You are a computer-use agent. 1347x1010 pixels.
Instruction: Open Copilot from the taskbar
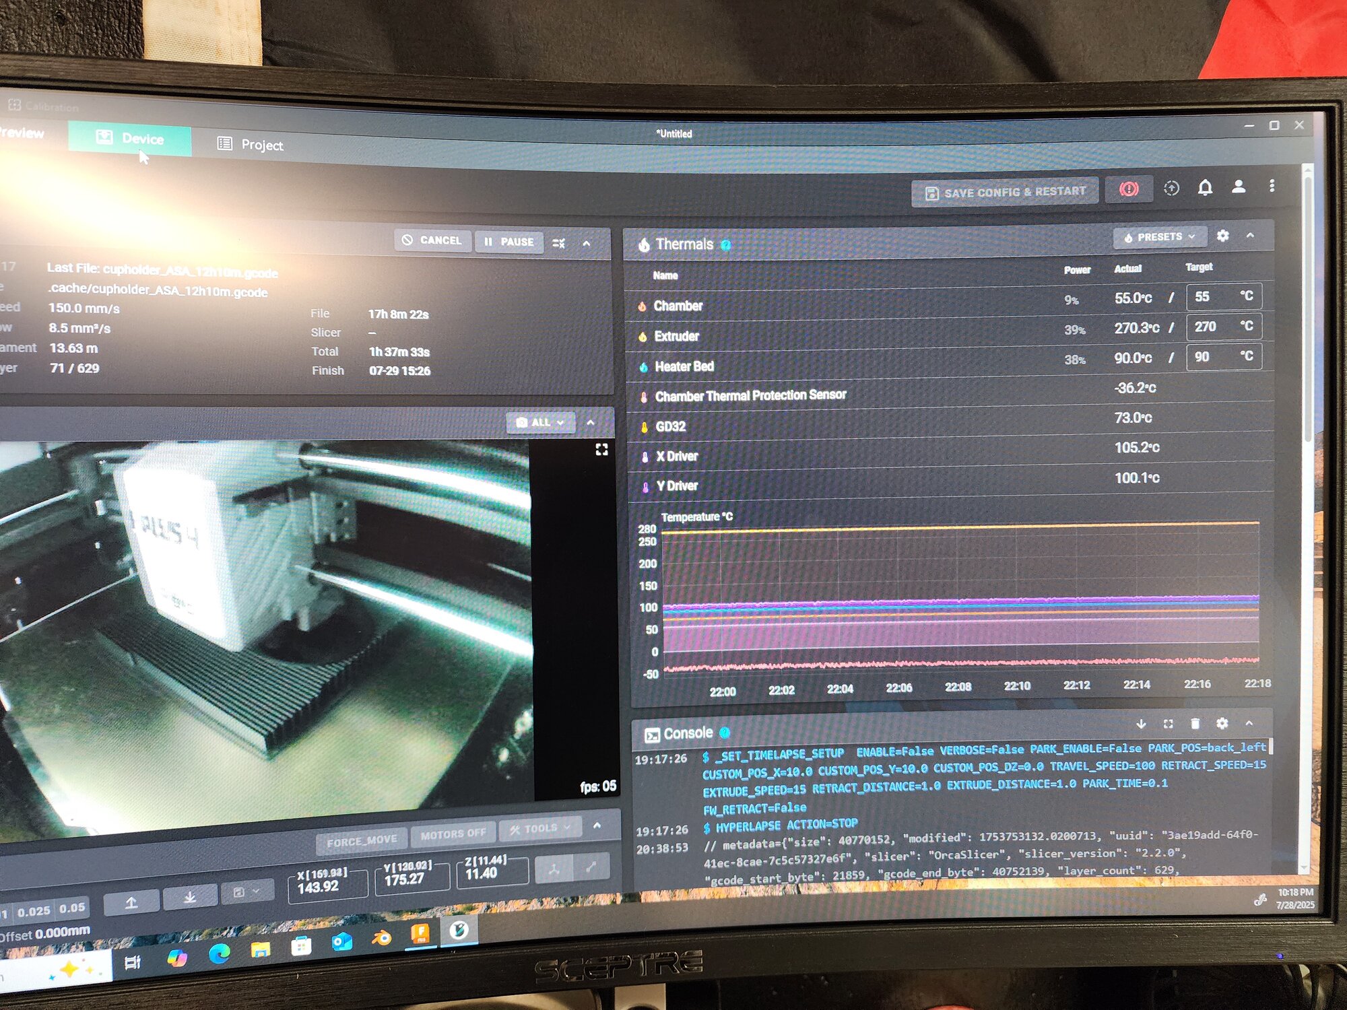pyautogui.click(x=176, y=957)
